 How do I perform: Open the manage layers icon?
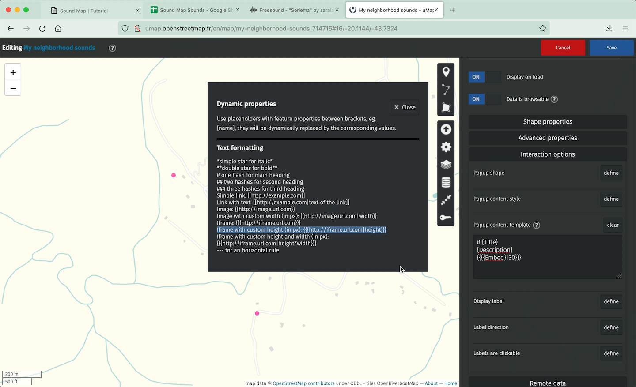446,165
